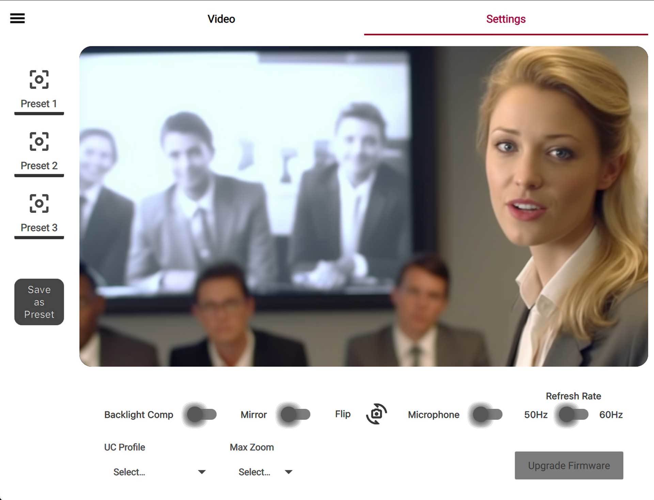Click the Upgrade Firmware button

click(569, 465)
